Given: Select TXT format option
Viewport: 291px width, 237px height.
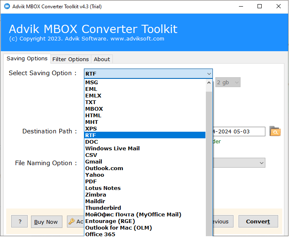Looking at the screenshot, I should (145, 102).
